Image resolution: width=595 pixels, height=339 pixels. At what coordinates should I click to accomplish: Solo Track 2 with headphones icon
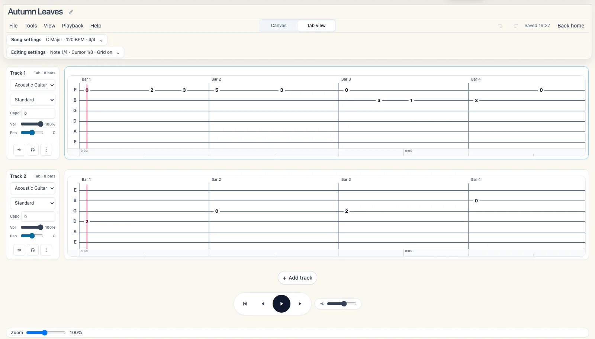(33, 250)
